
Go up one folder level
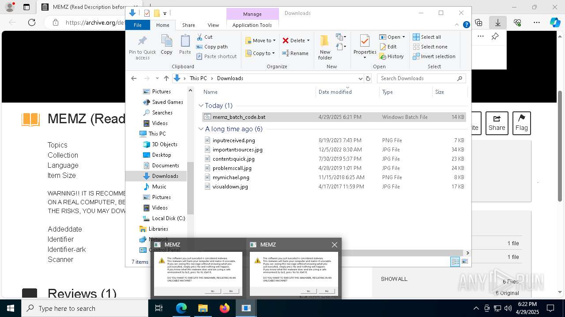click(166, 78)
